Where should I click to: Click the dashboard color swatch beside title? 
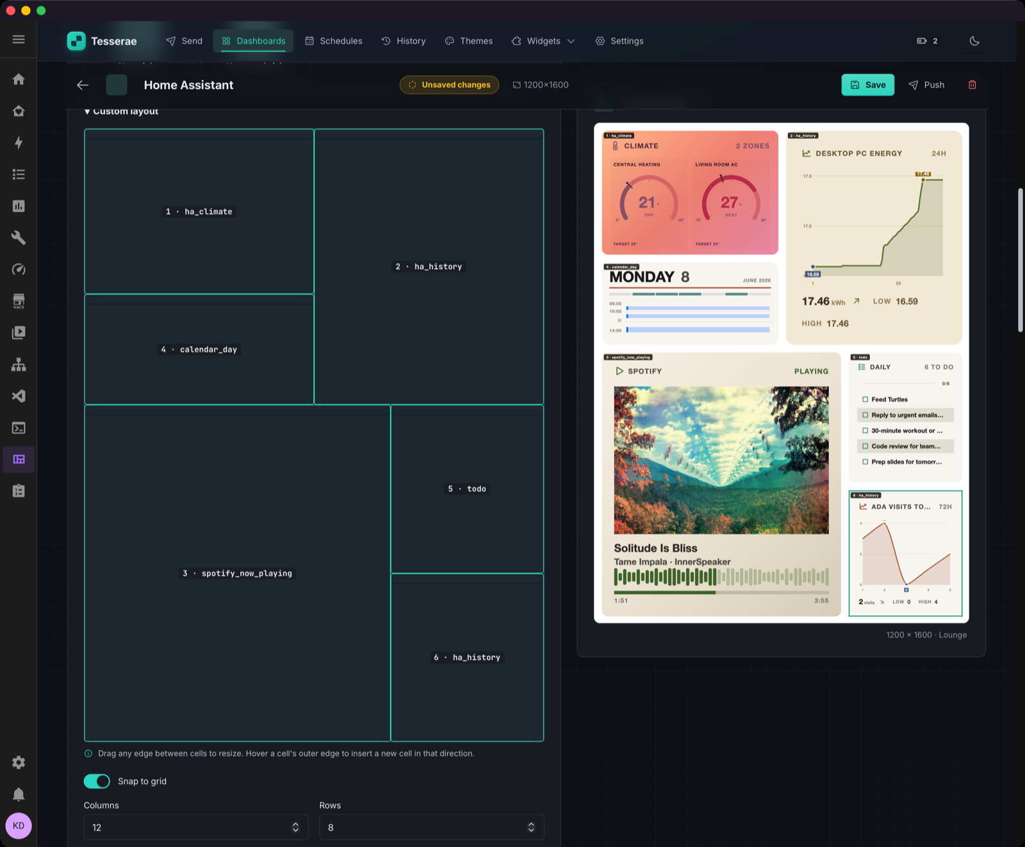click(x=117, y=85)
